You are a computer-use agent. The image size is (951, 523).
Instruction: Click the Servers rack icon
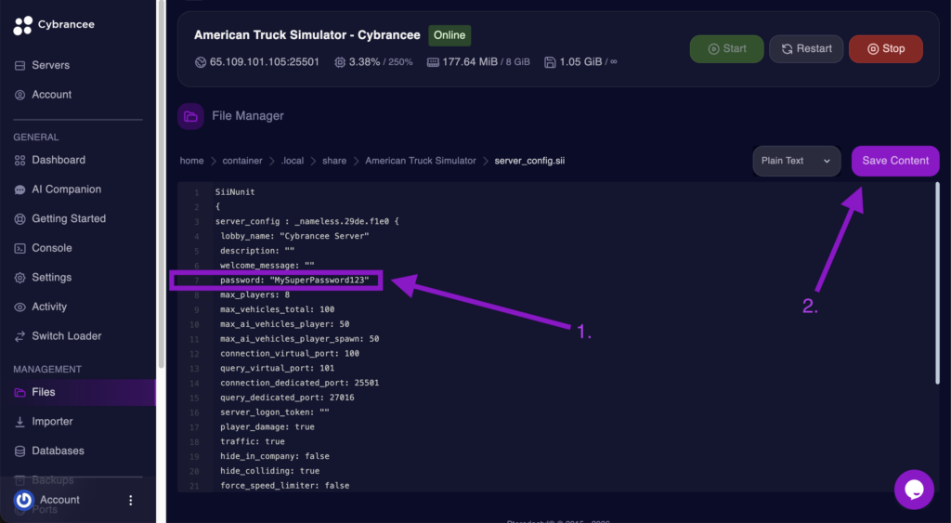click(20, 66)
